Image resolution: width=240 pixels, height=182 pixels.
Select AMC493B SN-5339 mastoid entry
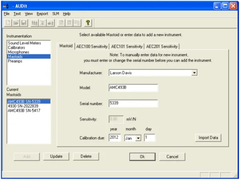coord(29,101)
